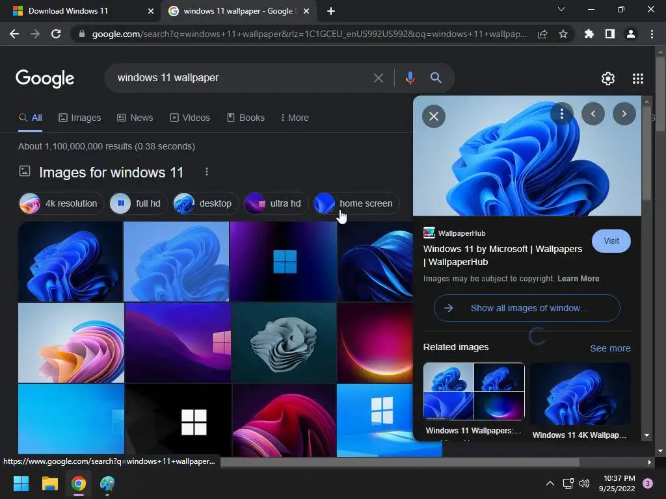The image size is (666, 499).
Task: Open related image Windows 11 Wallpapers collage
Action: (473, 391)
